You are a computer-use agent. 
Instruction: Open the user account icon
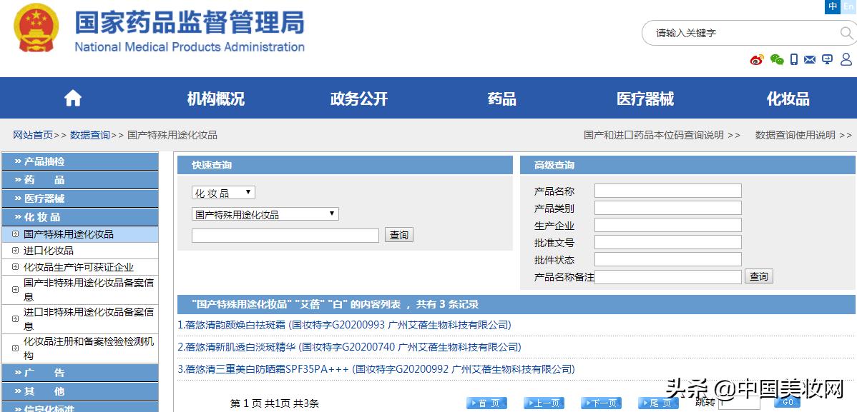[846, 59]
